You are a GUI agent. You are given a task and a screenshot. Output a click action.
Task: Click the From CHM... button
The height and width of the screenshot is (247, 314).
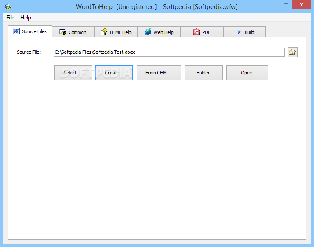159,73
